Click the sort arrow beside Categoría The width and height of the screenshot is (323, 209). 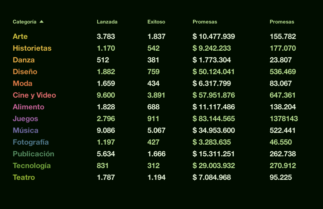pyautogui.click(x=42, y=22)
